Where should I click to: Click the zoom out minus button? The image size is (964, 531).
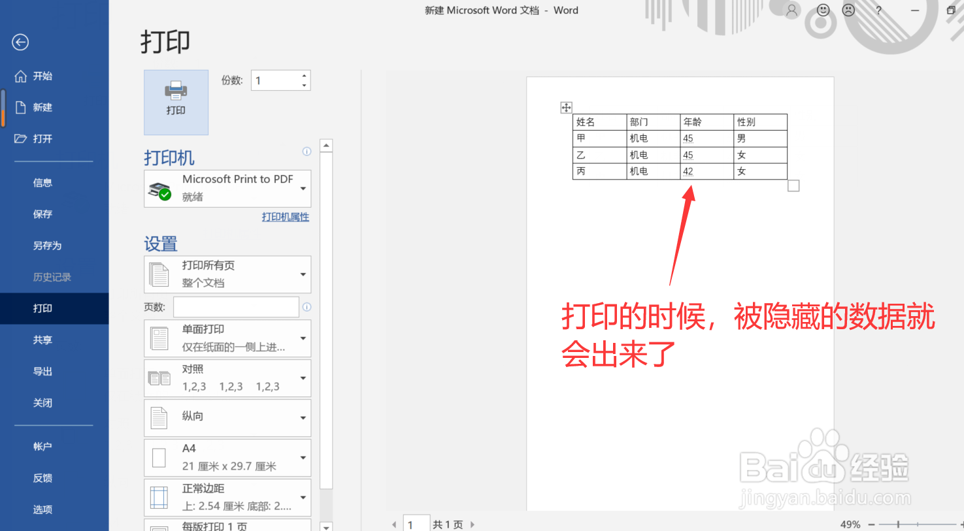coord(871,524)
